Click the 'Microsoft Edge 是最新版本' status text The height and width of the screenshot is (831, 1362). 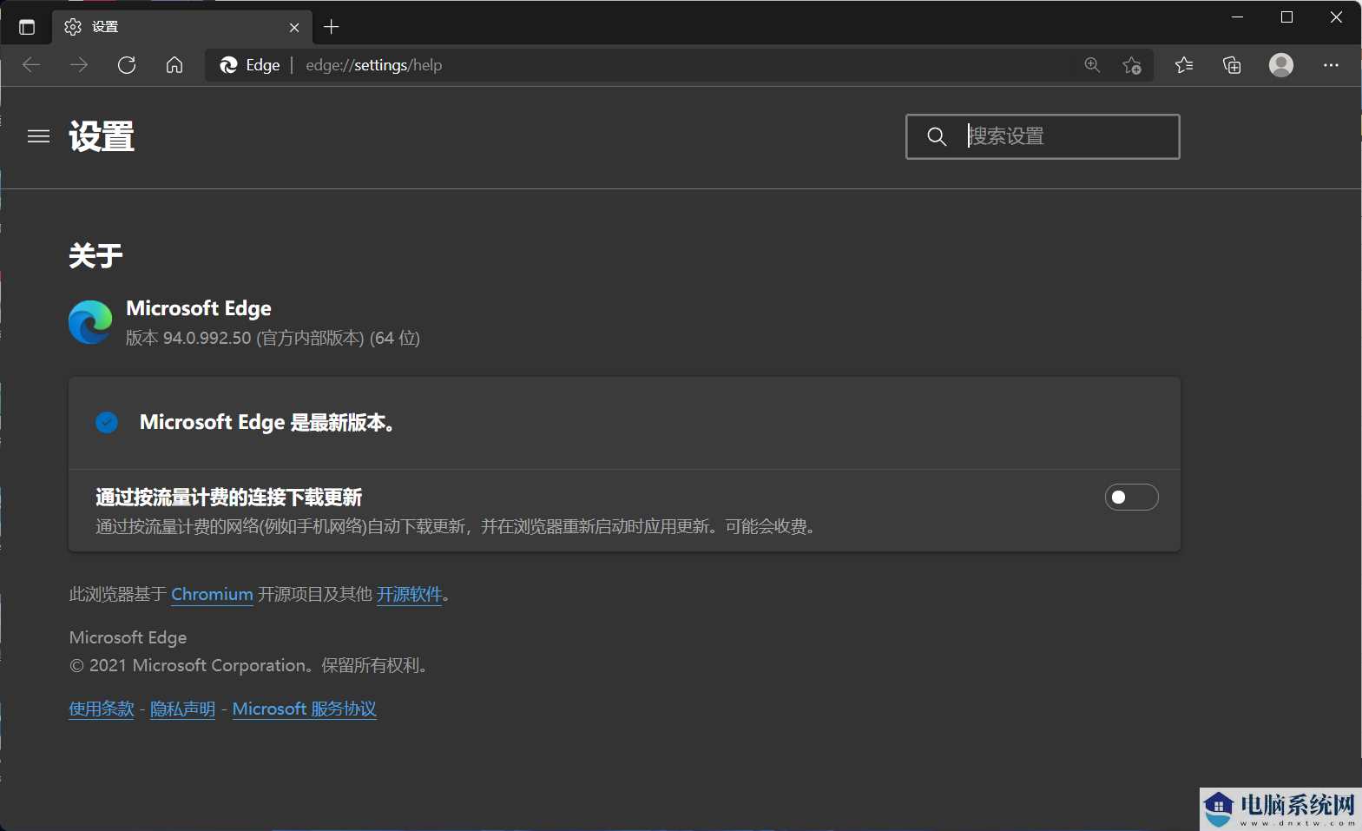click(267, 422)
